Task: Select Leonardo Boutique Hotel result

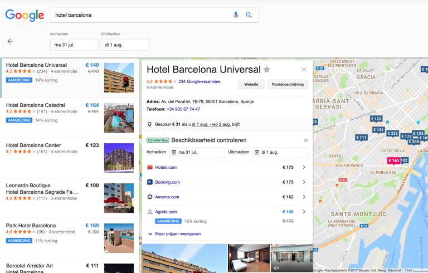Action: [69, 198]
